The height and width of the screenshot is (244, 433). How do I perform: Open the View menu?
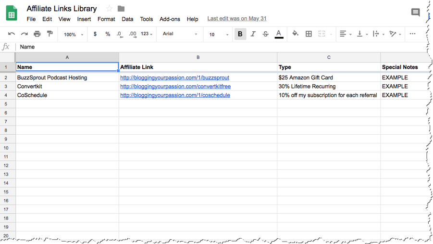pyautogui.click(x=64, y=19)
